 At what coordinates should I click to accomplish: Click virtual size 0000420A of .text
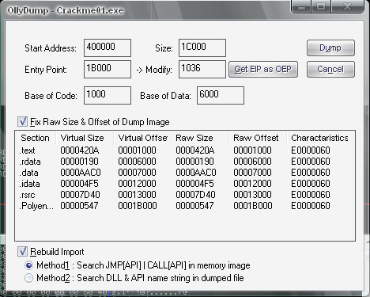80,150
